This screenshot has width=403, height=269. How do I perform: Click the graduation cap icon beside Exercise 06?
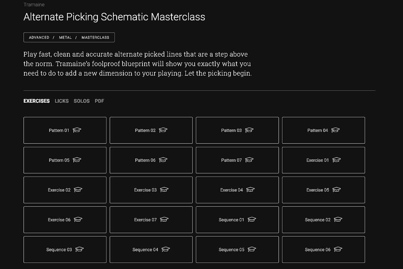click(78, 219)
